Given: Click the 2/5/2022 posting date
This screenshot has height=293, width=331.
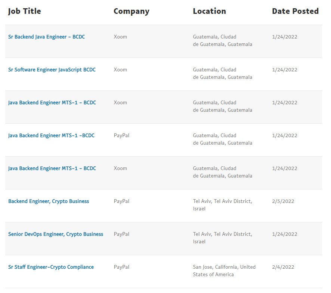Looking at the screenshot, I should coord(283,201).
